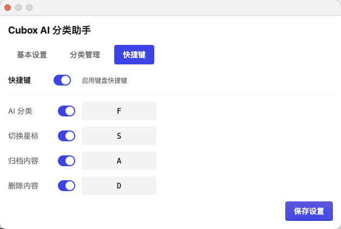Screen dimensions: 341x229
Task: Select the 快捷键 tab
Action: 134,55
